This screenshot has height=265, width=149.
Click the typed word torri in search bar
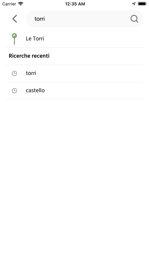tap(40, 19)
